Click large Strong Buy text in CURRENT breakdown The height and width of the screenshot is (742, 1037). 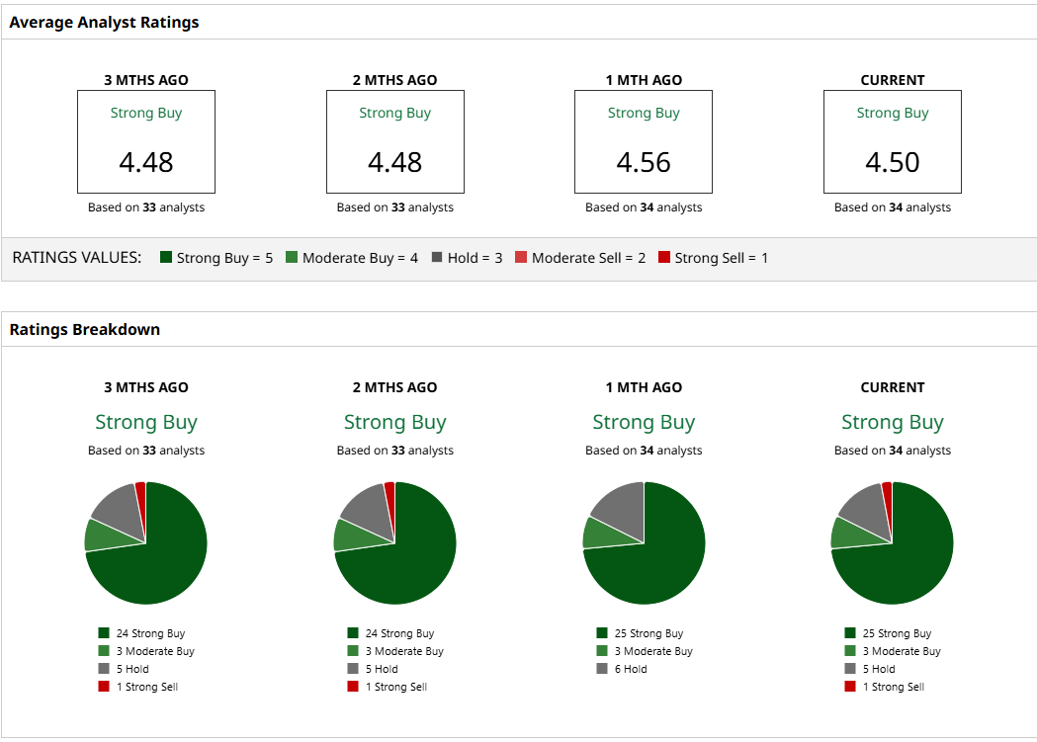click(x=892, y=422)
